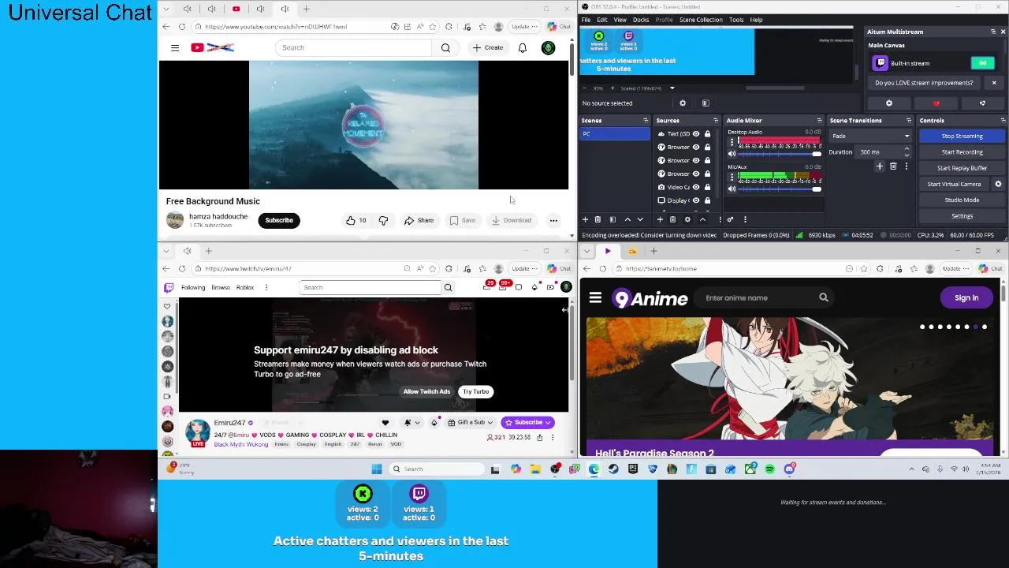Screen dimensions: 1009x568
Task: Toggle the Aitum Built-in stream switch
Action: click(x=982, y=63)
